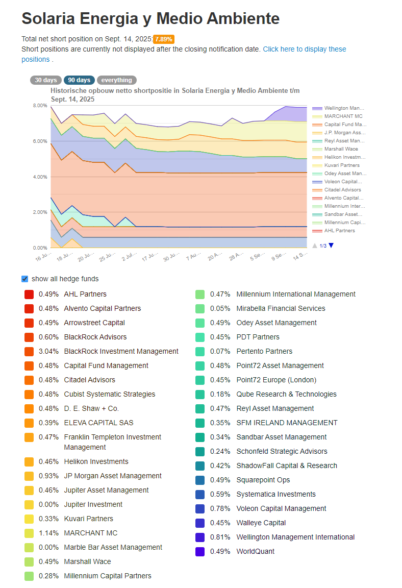This screenshot has height=588, width=402.
Task: Switch chart range to everything
Action: (x=116, y=80)
